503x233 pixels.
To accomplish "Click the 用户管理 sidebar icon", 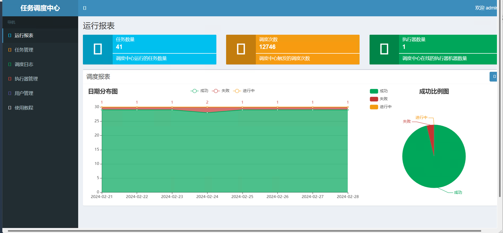I will [x=10, y=93].
